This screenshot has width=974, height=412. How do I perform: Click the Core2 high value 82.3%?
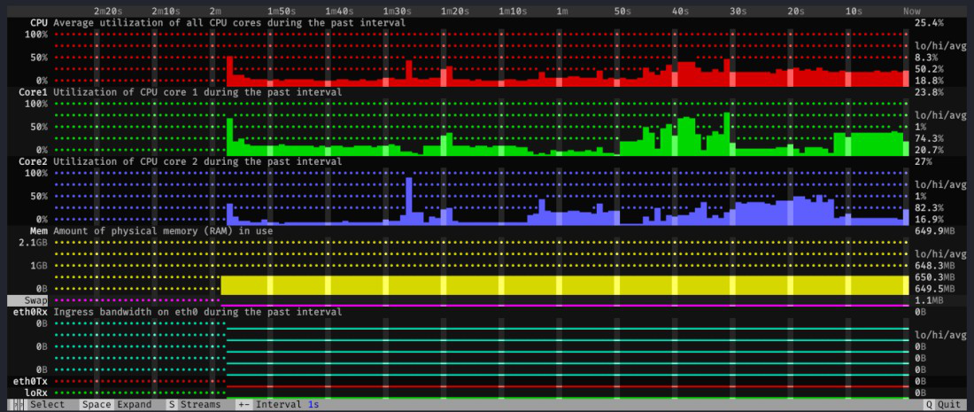929,207
